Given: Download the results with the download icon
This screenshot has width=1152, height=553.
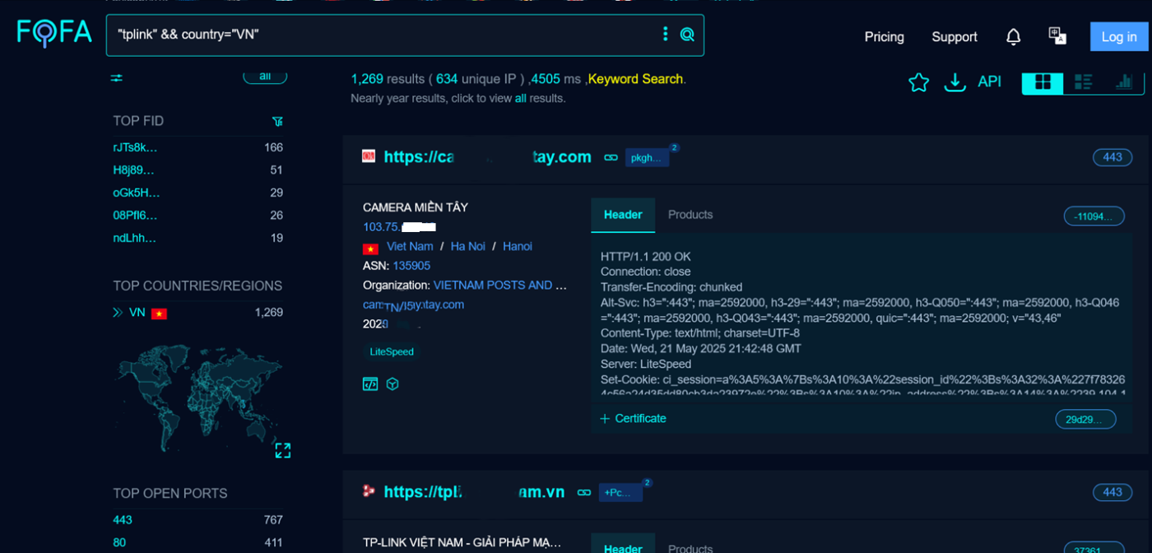Looking at the screenshot, I should [x=955, y=82].
